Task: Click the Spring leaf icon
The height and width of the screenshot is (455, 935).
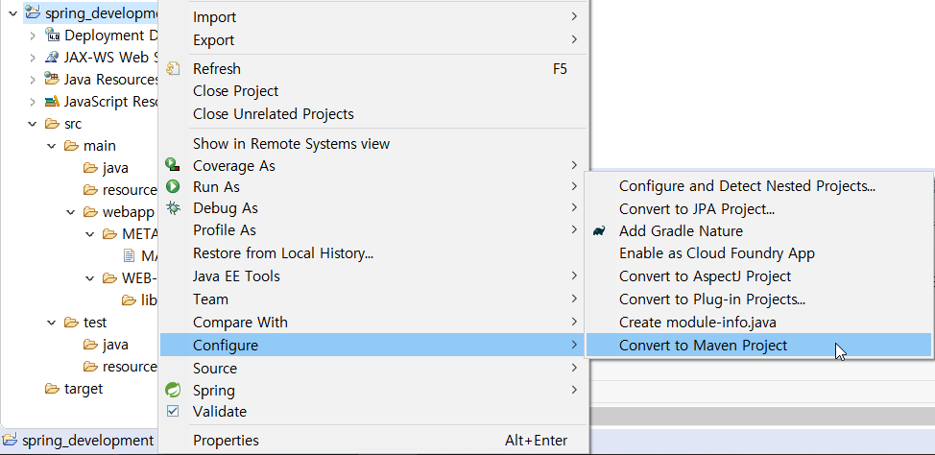Action: 173,391
